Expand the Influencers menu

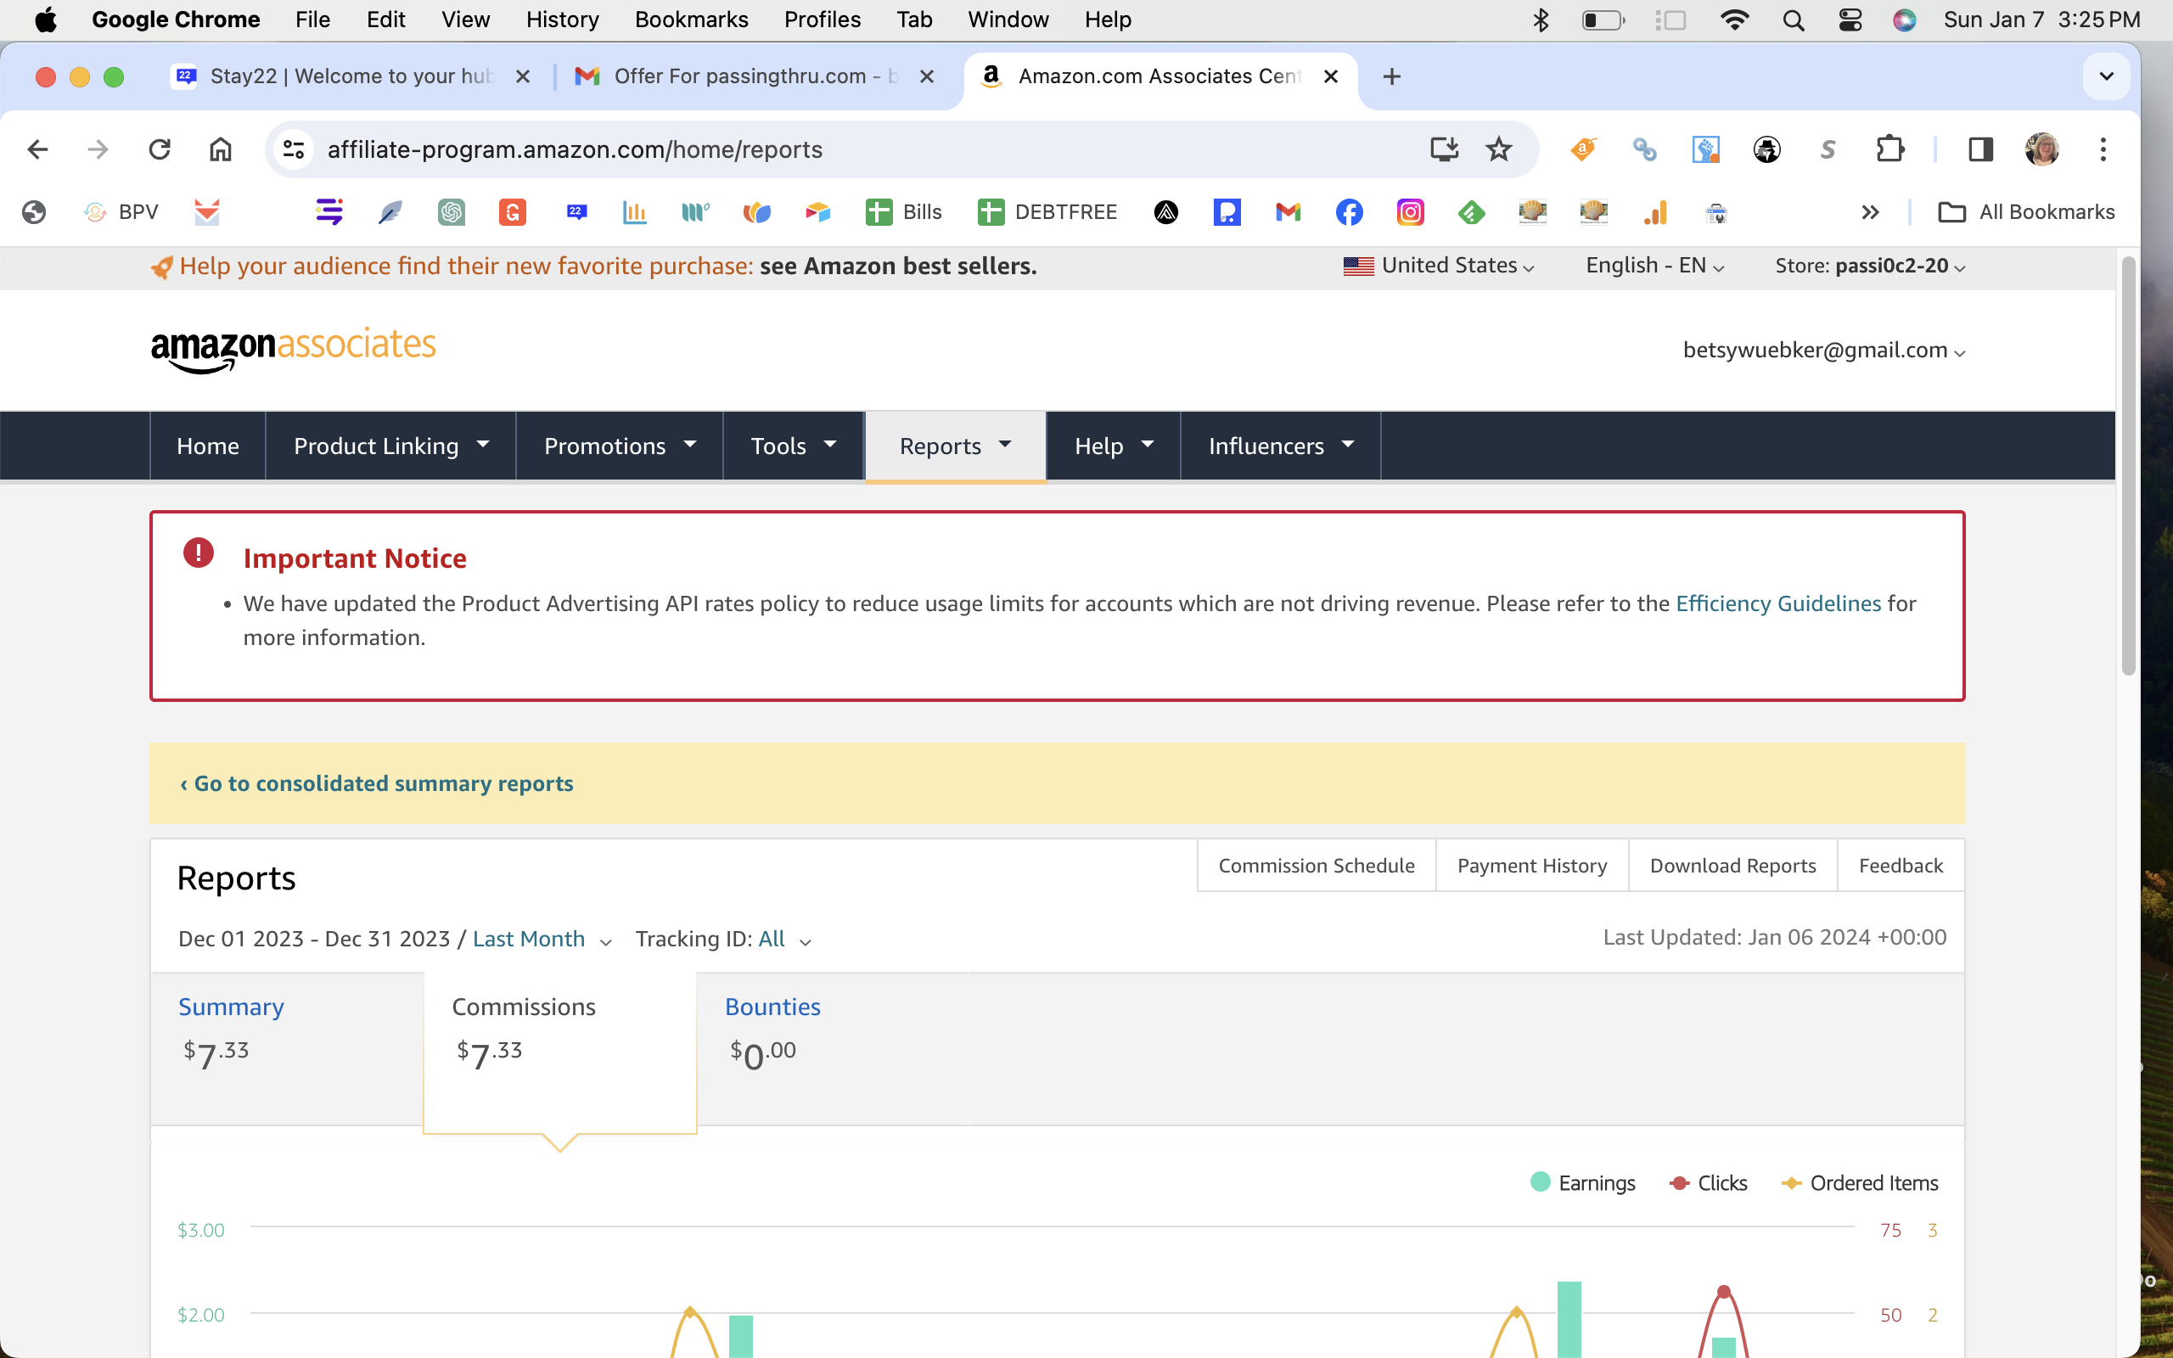click(1280, 446)
